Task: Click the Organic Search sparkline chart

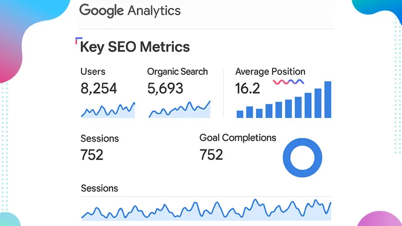Action: pos(179,110)
